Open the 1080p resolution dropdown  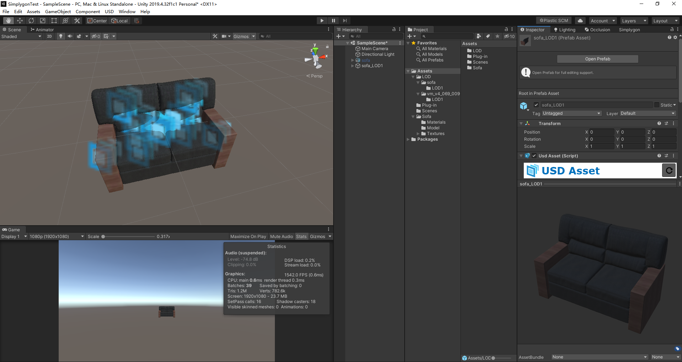pyautogui.click(x=57, y=236)
